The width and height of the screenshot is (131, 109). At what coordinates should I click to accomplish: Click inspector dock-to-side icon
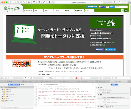click(x=11, y=78)
